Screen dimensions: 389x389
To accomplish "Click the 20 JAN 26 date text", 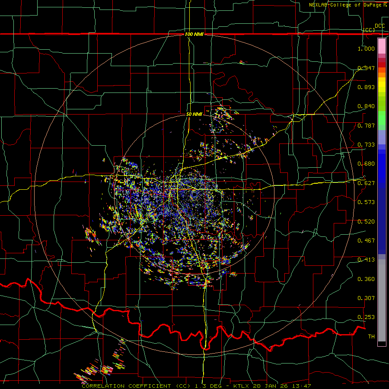I will [271, 386].
